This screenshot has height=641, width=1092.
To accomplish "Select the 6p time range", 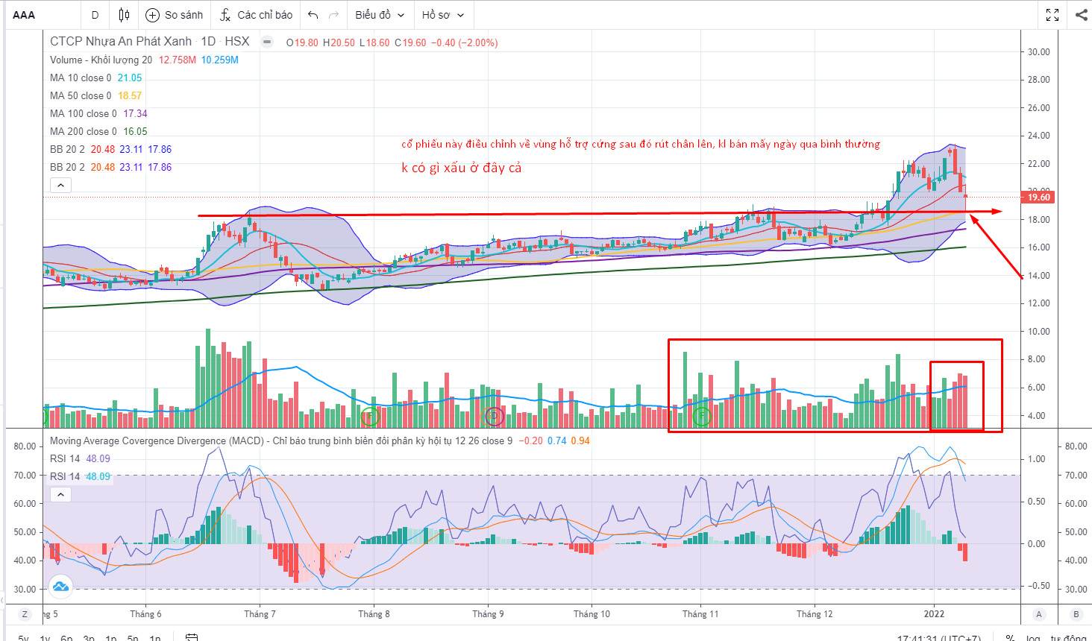I will click(x=66, y=638).
